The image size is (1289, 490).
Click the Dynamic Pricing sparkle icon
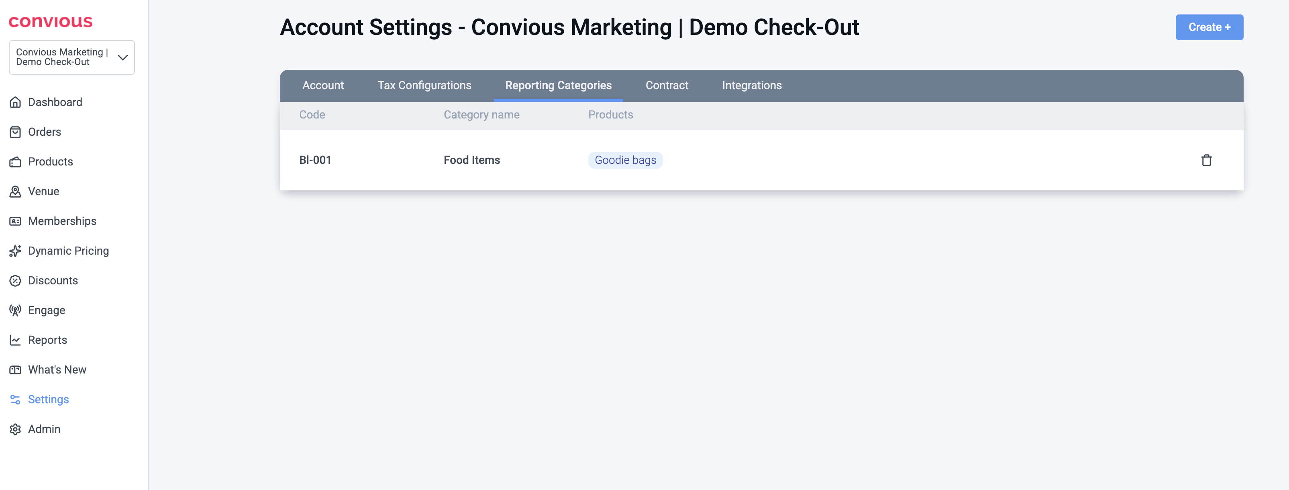(x=16, y=251)
